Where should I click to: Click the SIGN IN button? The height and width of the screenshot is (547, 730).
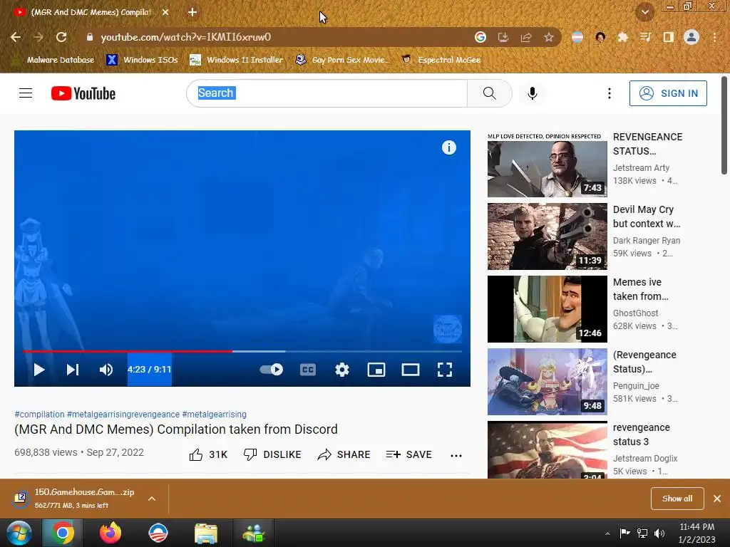(668, 93)
